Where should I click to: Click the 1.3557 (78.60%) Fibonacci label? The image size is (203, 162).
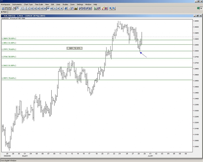point(9,78)
